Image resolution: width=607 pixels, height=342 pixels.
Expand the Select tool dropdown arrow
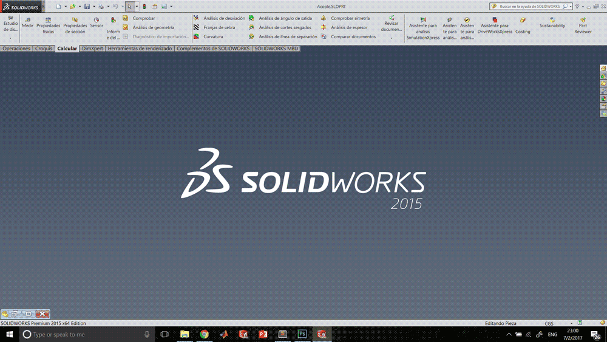pos(137,7)
